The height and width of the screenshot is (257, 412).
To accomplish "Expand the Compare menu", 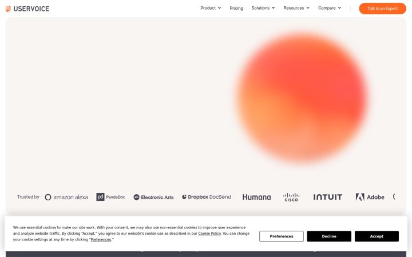I will [330, 8].
